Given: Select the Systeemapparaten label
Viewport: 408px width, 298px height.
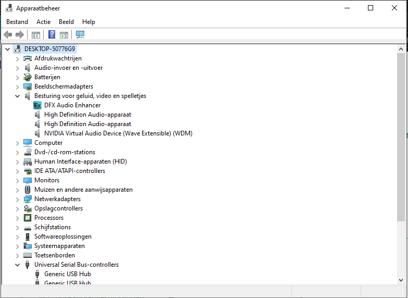Looking at the screenshot, I should tap(59, 246).
